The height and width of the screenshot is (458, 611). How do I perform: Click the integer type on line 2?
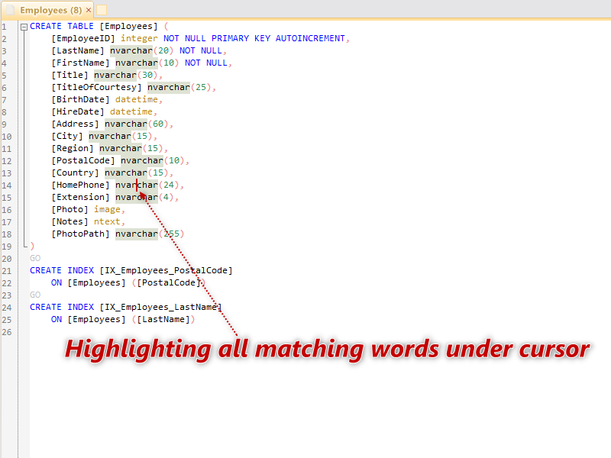click(x=139, y=38)
